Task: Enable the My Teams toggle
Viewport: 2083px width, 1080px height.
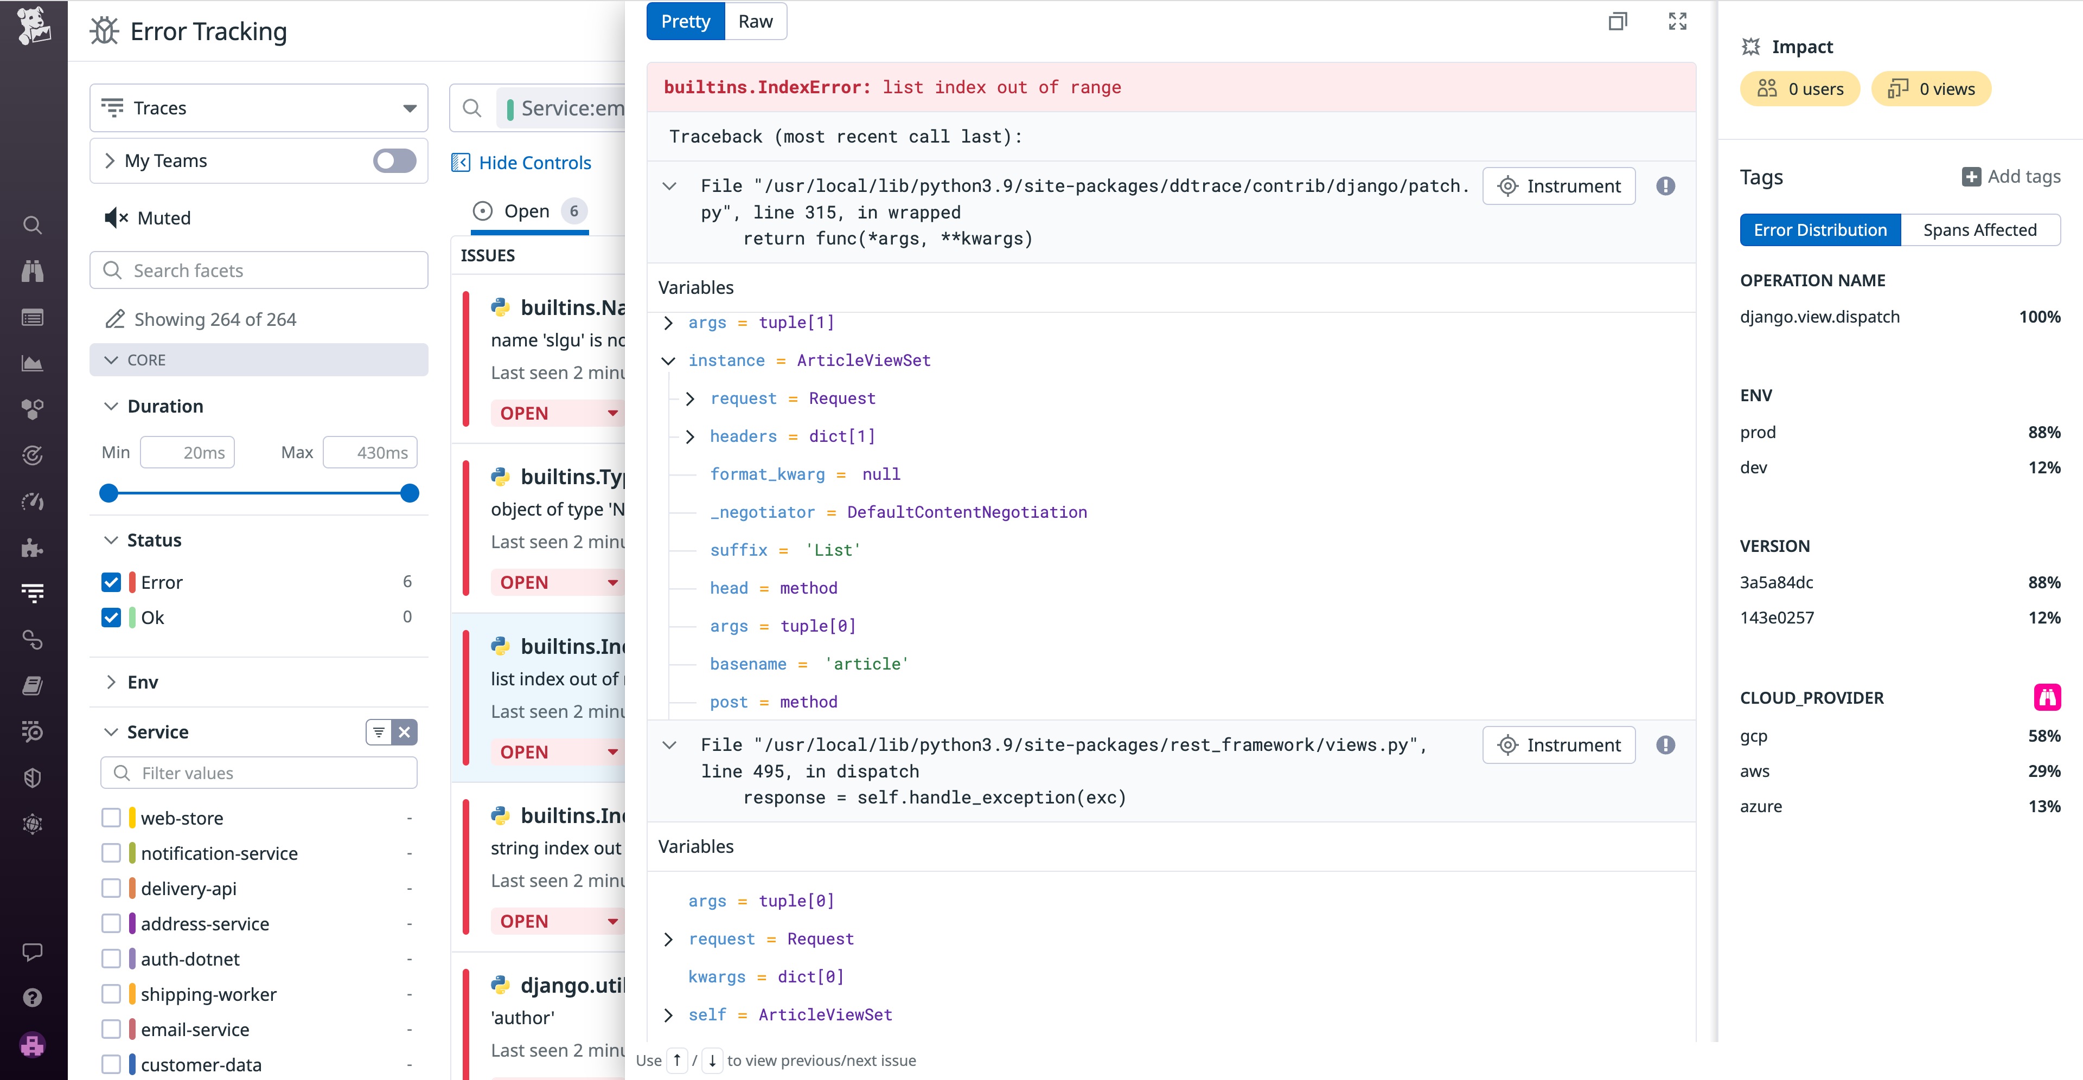Action: [x=394, y=161]
